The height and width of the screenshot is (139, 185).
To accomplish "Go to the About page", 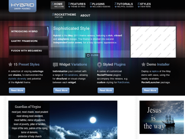I will point(85,16).
